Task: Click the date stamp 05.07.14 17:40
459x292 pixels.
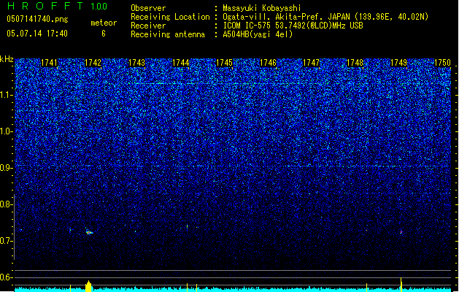Action: point(37,34)
